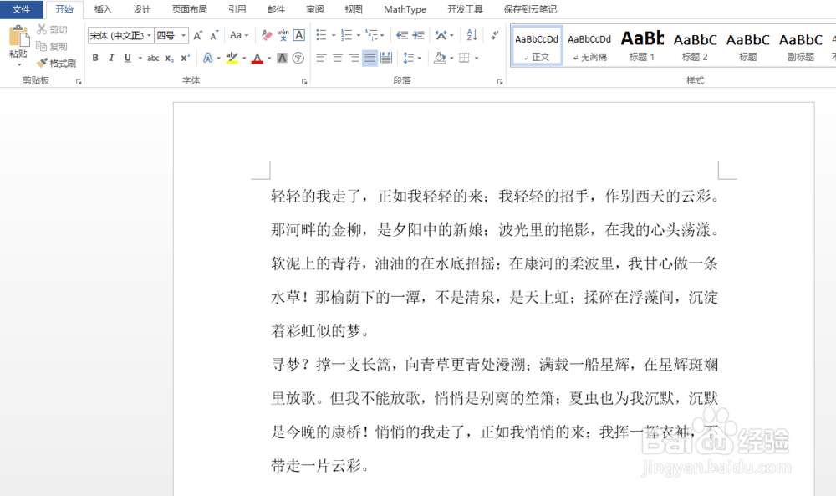836x496 pixels.
Task: Apply distributed alignment to the paragraph
Action: tap(386, 58)
